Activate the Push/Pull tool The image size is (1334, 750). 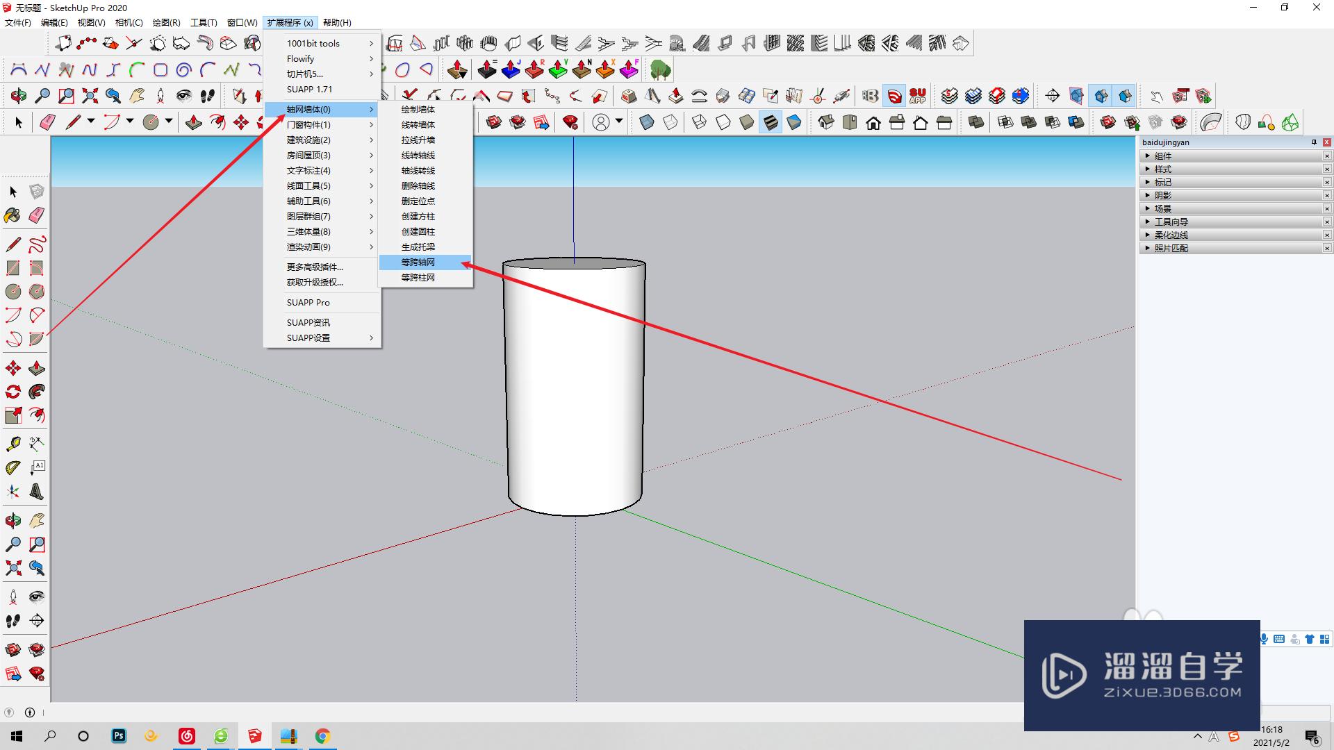coord(37,368)
